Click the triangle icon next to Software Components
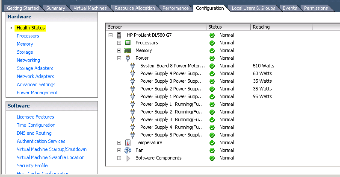The width and height of the screenshot is (340, 177). pos(128,158)
